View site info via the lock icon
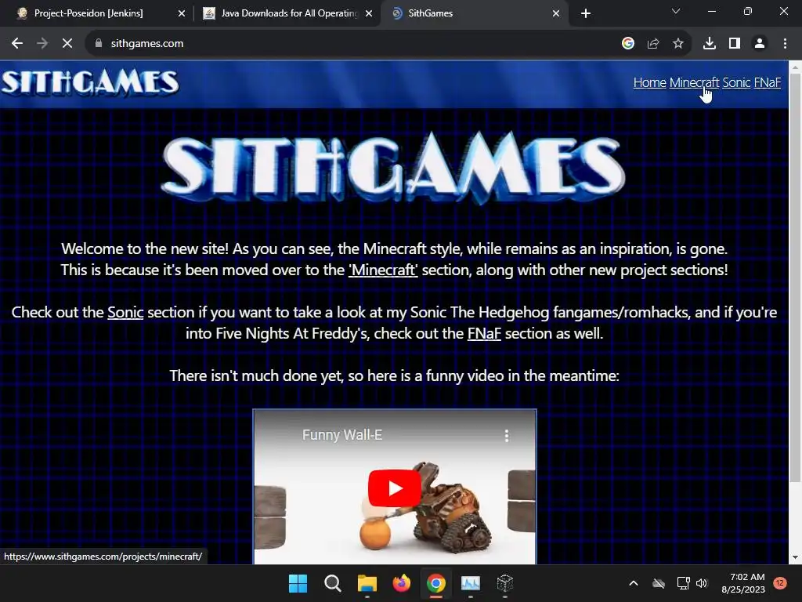 99,44
